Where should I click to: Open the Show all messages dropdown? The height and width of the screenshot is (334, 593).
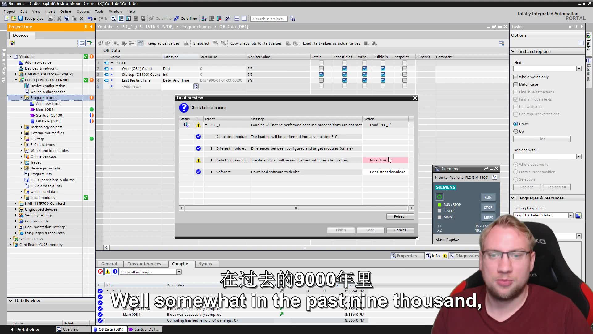pos(179,272)
